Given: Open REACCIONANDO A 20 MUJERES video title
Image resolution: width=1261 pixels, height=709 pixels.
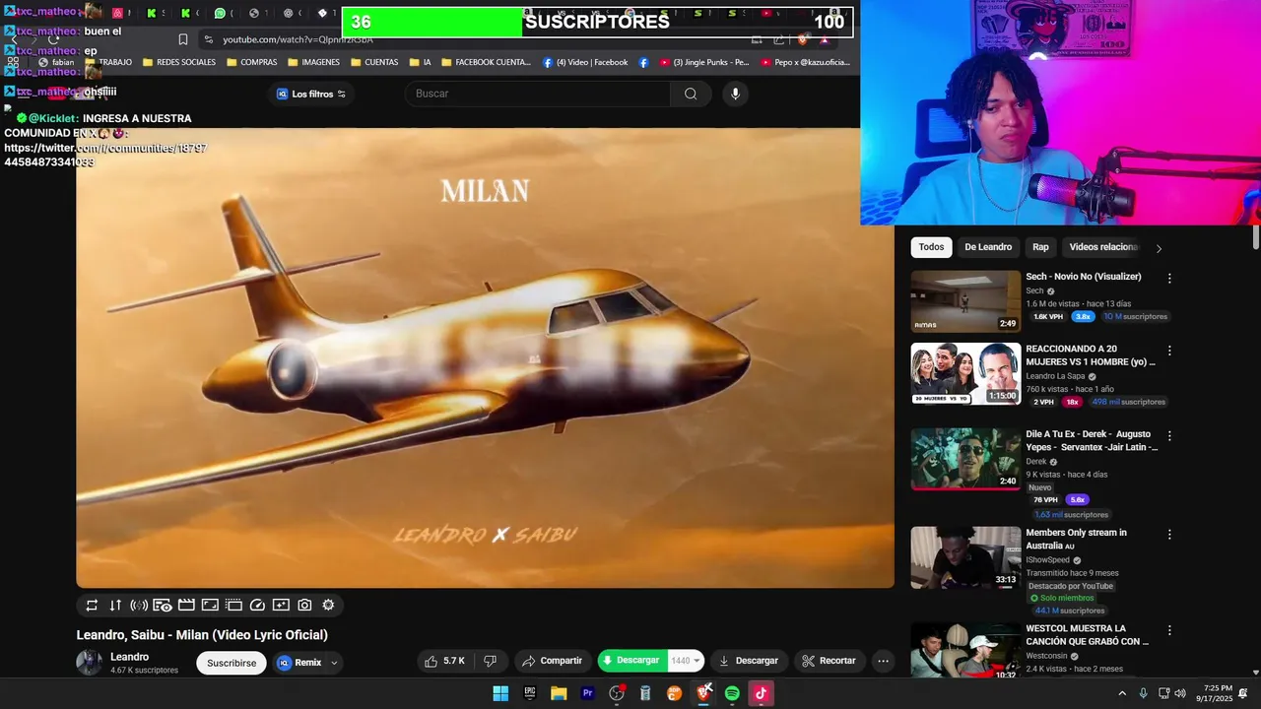Looking at the screenshot, I should pyautogui.click(x=1091, y=355).
